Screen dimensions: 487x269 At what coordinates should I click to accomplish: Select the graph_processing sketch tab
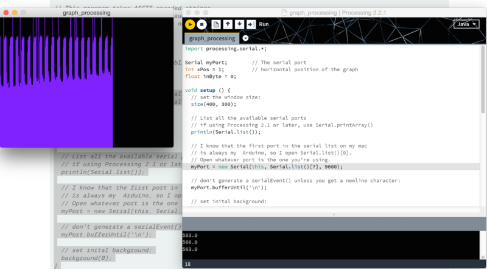tap(212, 38)
